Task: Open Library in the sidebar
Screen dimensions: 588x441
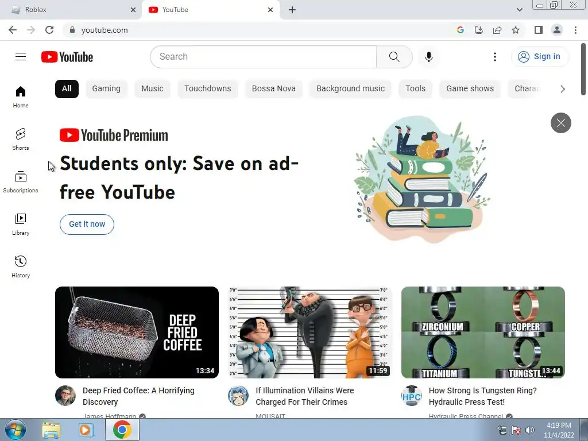Action: click(x=21, y=225)
